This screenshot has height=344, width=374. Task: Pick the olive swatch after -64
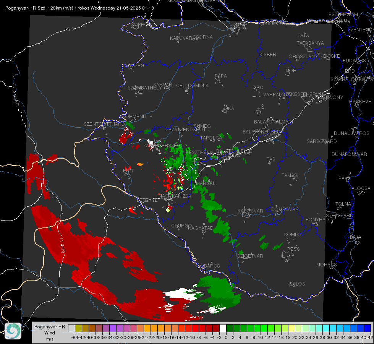[x=78, y=328]
